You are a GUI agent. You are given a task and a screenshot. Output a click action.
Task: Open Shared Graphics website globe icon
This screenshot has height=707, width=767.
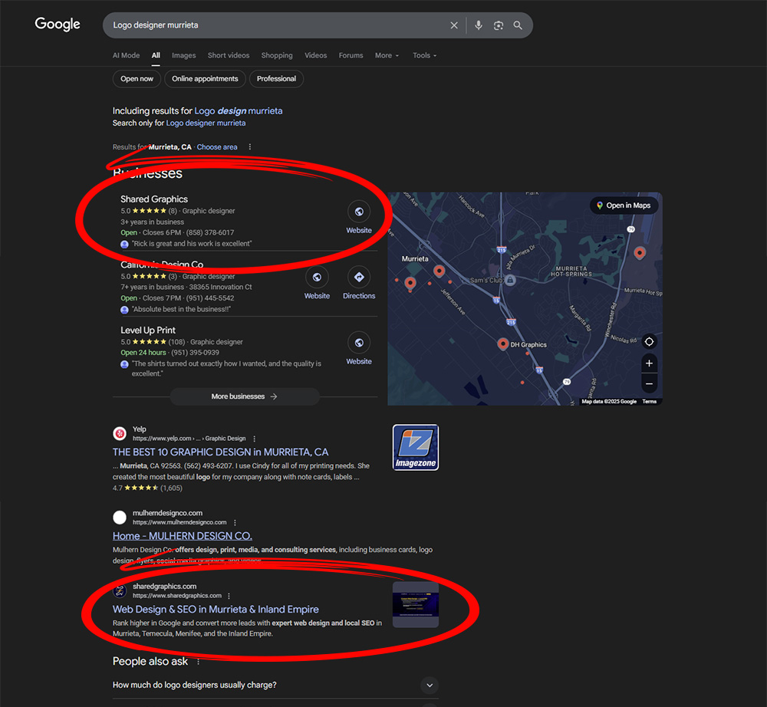358,212
